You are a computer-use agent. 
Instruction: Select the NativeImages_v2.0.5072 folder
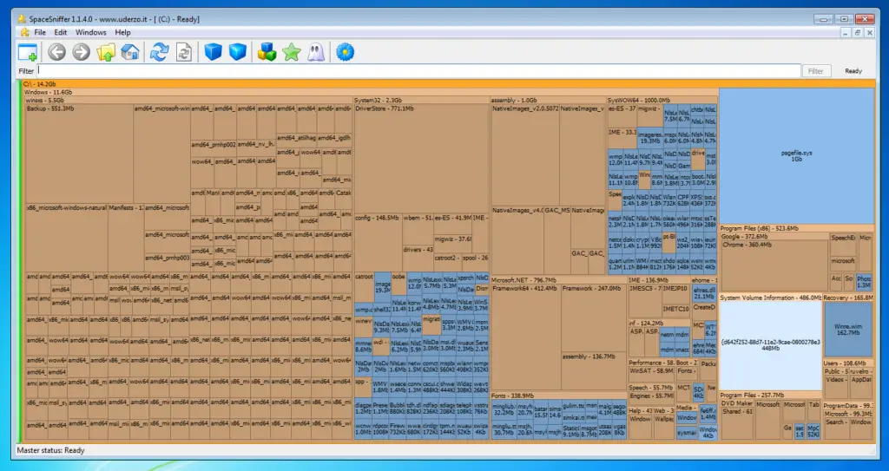tap(525, 154)
